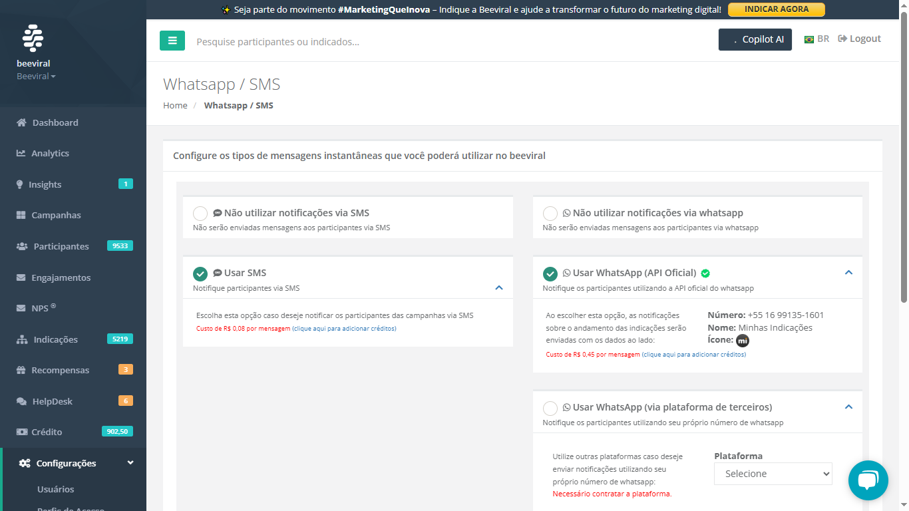Viewport: 909px width, 511px height.
Task: Click the Indicações 5219 badge
Action: 120,339
